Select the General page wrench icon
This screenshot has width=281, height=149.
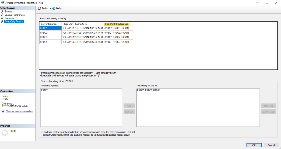tap(2, 12)
